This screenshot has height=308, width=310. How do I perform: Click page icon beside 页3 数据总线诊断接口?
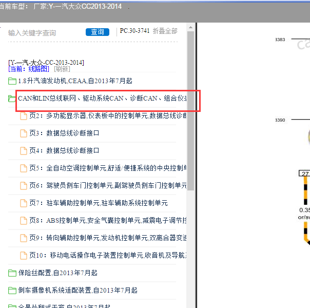point(24,133)
